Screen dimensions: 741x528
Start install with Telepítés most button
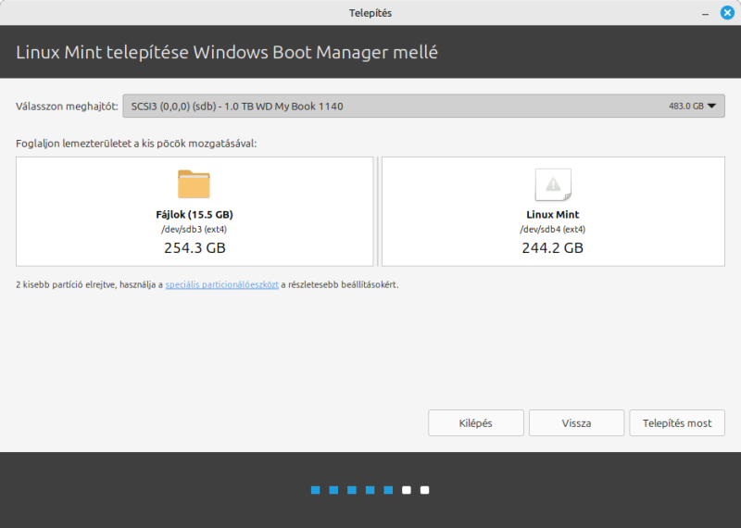[x=677, y=423]
